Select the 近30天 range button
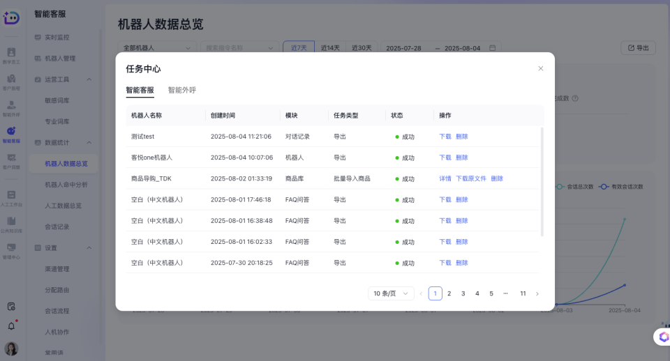Image resolution: width=670 pixels, height=361 pixels. 362,48
